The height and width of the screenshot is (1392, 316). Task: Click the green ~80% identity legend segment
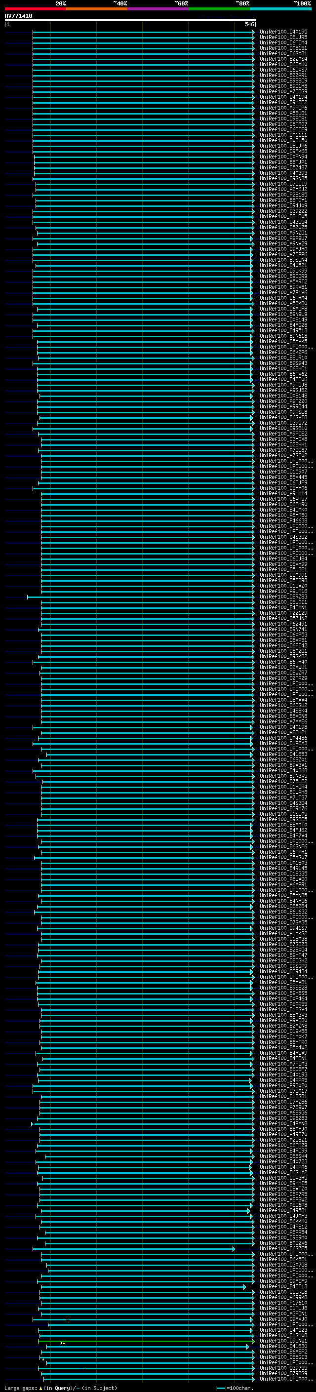219,9
